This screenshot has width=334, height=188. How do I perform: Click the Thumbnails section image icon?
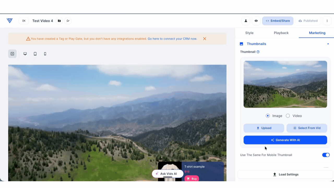coord(241,44)
